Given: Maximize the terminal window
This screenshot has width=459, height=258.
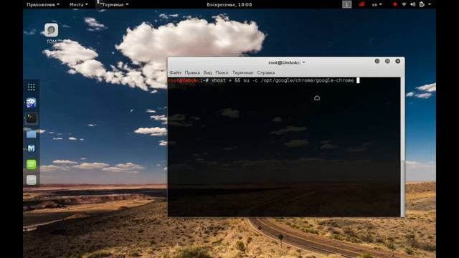Looking at the screenshot, I should (387, 61).
